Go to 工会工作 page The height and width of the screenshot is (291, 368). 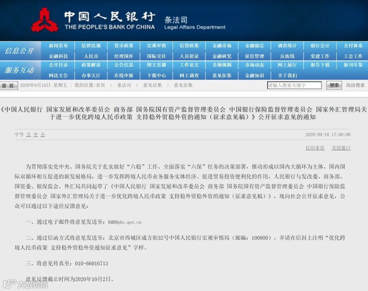click(x=353, y=56)
